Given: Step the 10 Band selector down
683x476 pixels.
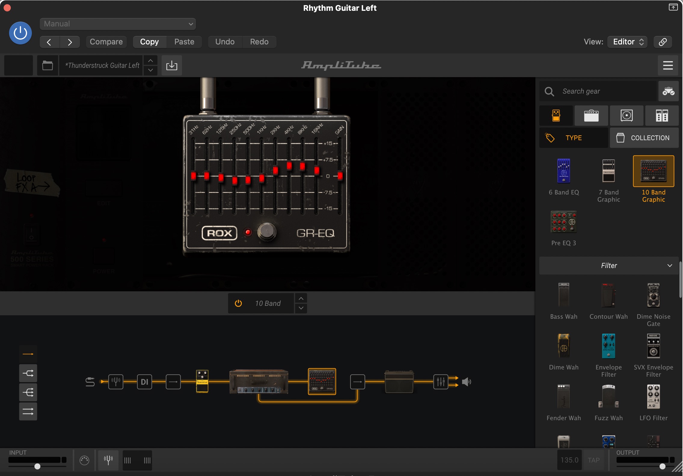Looking at the screenshot, I should [x=301, y=308].
